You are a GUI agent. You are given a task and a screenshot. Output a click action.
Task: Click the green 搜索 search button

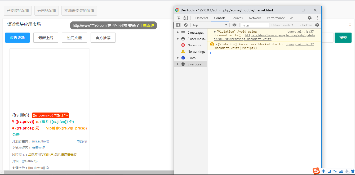pyautogui.click(x=343, y=38)
